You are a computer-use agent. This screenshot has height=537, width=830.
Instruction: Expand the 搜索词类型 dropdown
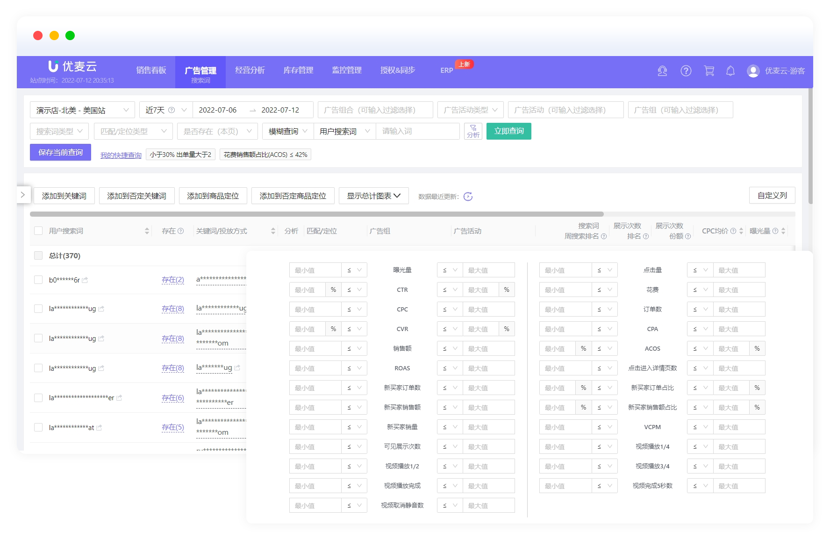[x=59, y=131]
